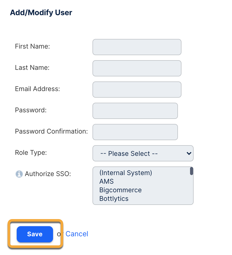This screenshot has height=255, width=232.
Task: Focus the Password Confirmation input box
Action: (x=135, y=132)
